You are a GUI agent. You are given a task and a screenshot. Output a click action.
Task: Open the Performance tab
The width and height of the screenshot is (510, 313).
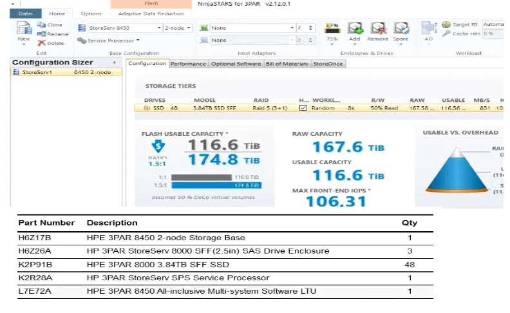point(189,64)
